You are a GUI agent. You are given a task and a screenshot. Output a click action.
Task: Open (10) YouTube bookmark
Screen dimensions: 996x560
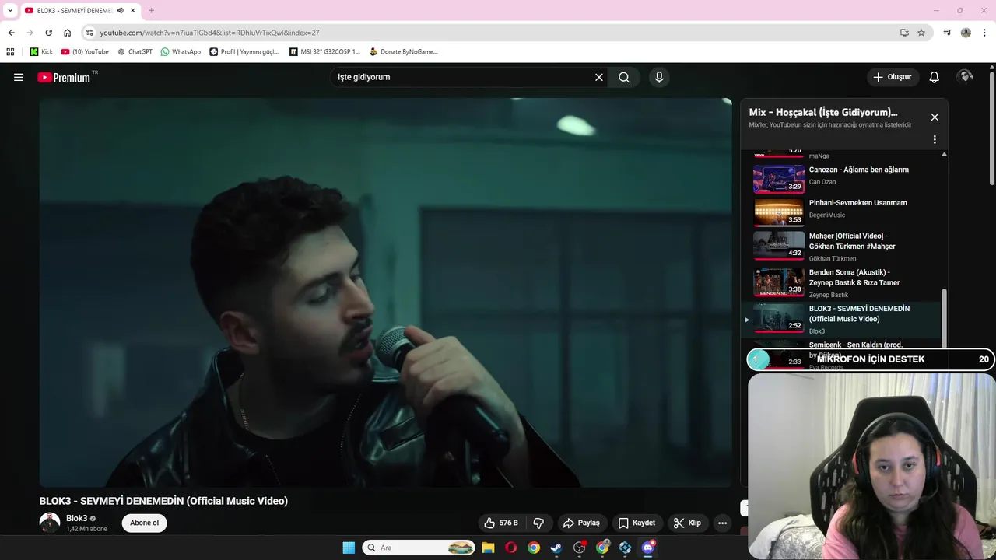pos(85,52)
